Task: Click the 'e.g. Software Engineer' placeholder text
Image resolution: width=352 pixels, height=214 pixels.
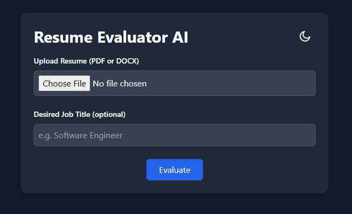Action: (81, 136)
